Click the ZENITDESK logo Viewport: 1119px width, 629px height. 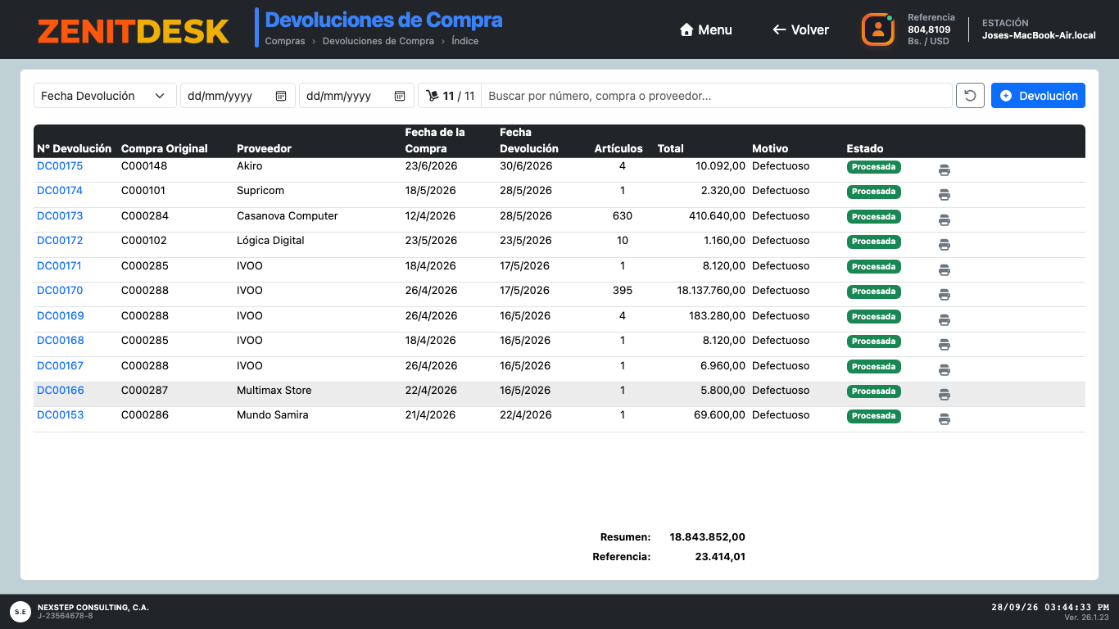(x=134, y=31)
